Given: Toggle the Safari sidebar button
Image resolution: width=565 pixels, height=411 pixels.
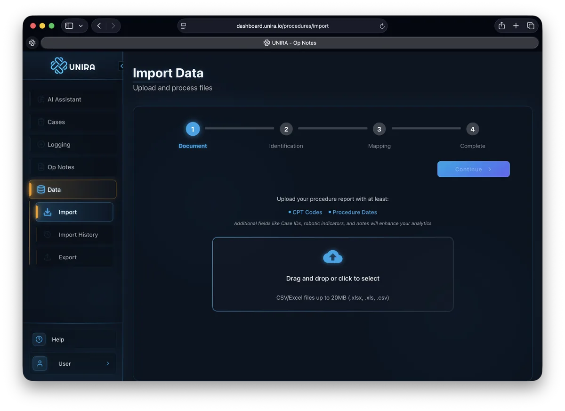Looking at the screenshot, I should pyautogui.click(x=69, y=26).
